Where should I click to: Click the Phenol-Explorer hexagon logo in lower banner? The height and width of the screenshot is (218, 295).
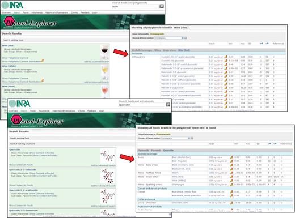point(16,119)
